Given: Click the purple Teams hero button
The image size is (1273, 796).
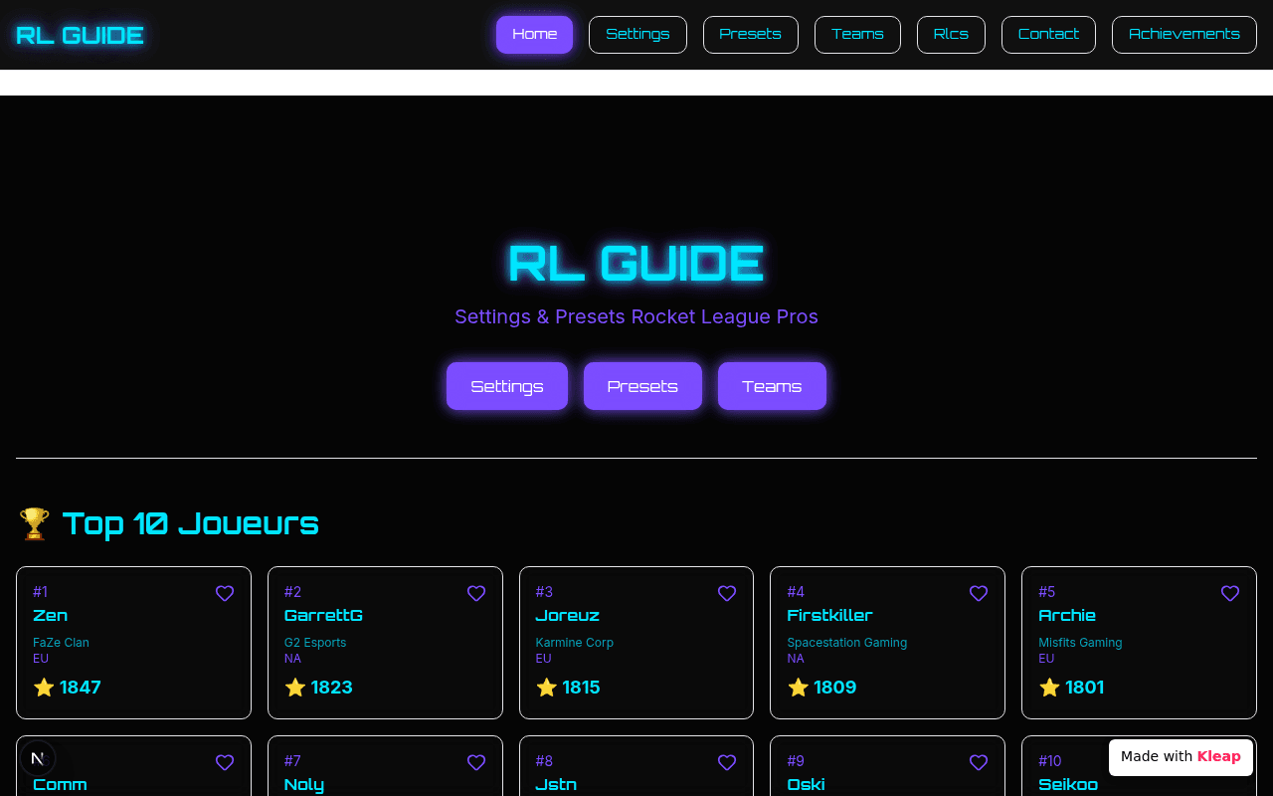Looking at the screenshot, I should coord(772,386).
